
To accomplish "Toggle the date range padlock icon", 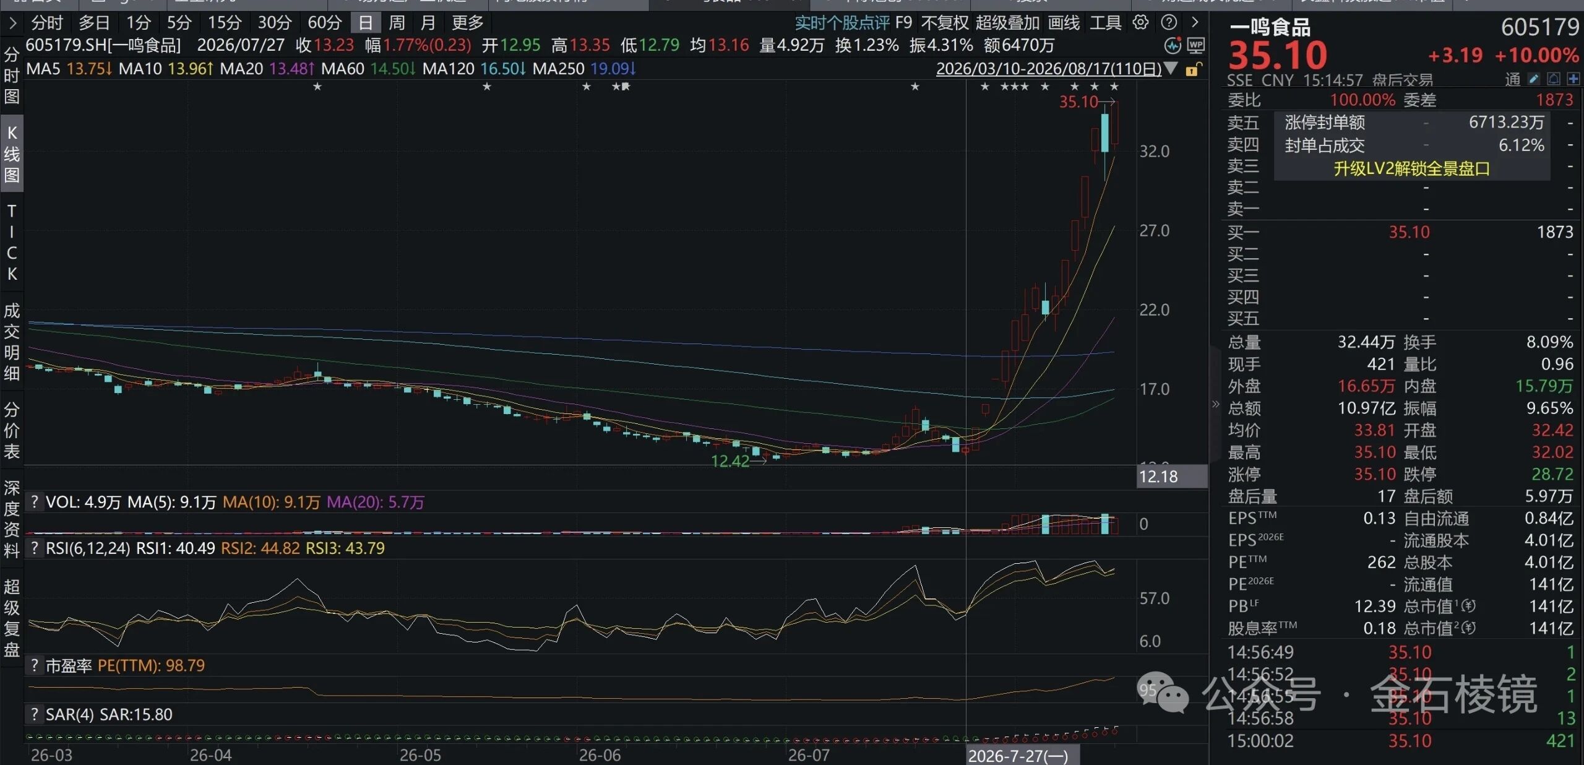I will (x=1193, y=69).
